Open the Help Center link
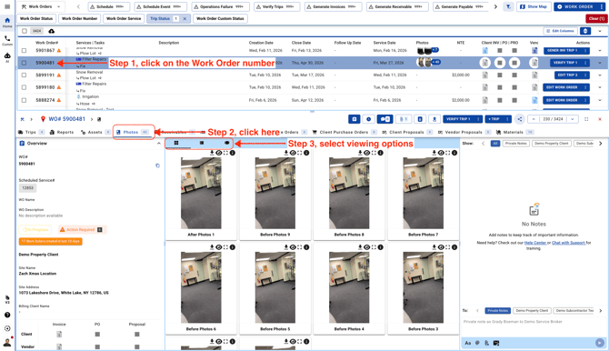The image size is (609, 351). pyautogui.click(x=535, y=243)
